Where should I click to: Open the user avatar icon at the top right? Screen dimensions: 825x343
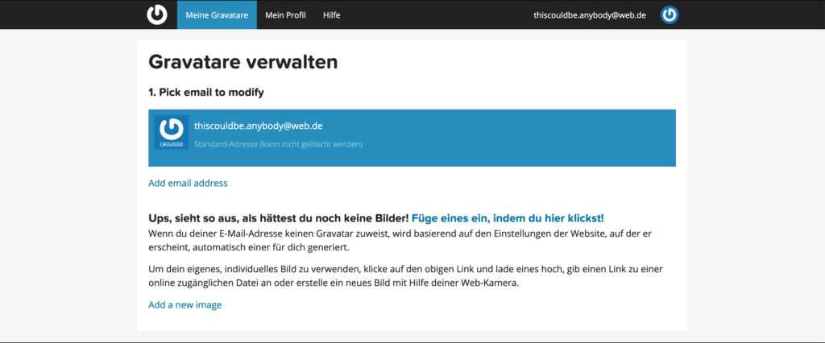(670, 14)
